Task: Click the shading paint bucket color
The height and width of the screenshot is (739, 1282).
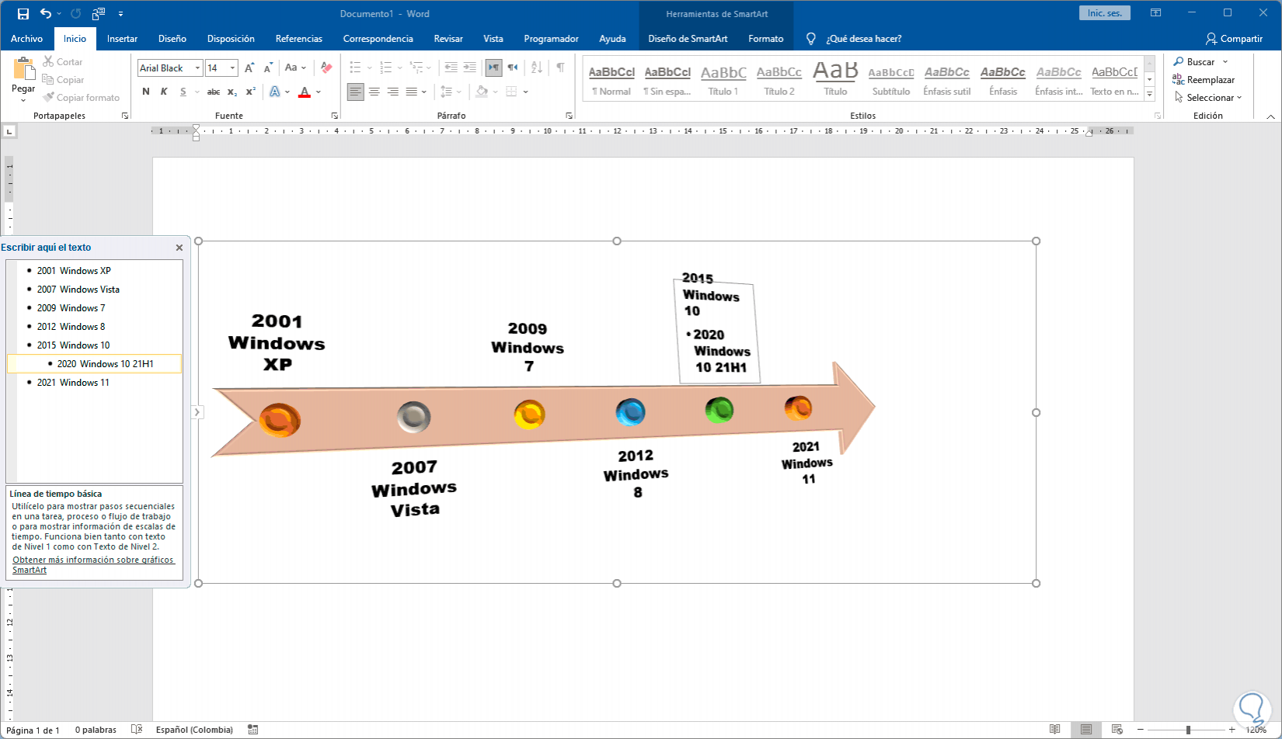Action: 482,92
